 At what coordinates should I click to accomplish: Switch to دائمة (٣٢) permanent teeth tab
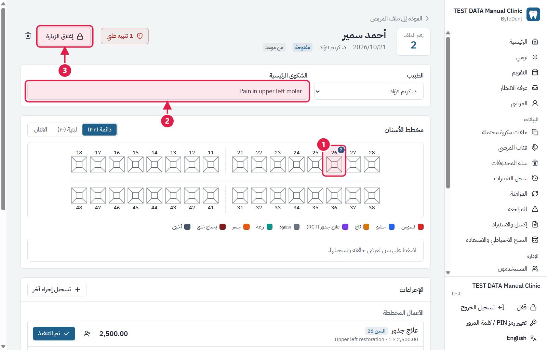coord(99,129)
